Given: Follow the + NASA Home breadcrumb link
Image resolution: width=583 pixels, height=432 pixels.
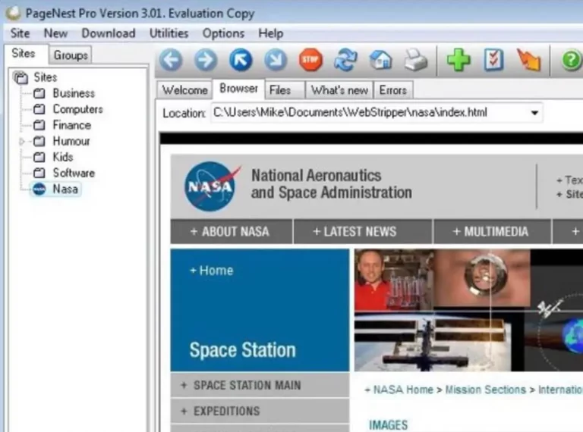Looking at the screenshot, I should tap(399, 390).
